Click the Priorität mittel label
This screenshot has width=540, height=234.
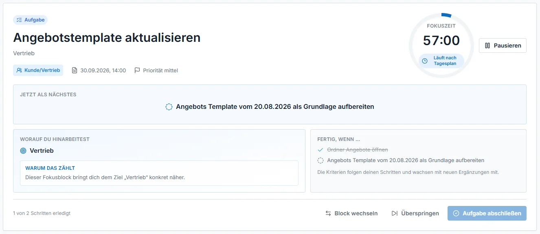(160, 70)
